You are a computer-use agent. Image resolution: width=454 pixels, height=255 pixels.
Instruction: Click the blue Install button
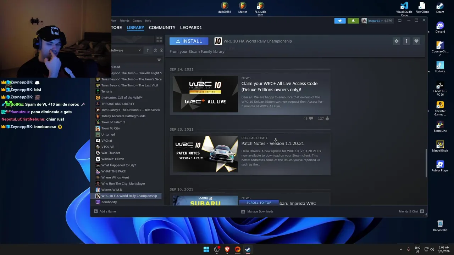[x=189, y=41]
